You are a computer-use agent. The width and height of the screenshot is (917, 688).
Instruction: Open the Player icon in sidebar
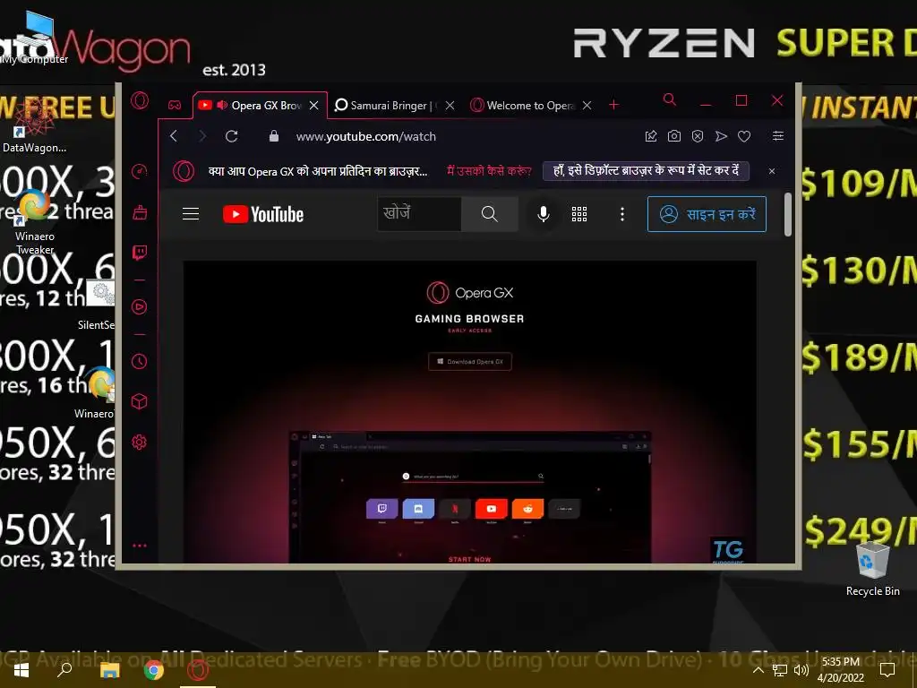139,306
